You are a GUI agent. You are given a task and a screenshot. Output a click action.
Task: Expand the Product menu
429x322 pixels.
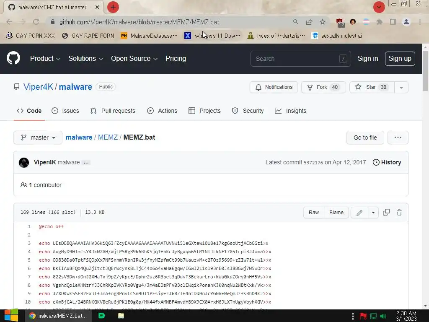point(45,58)
